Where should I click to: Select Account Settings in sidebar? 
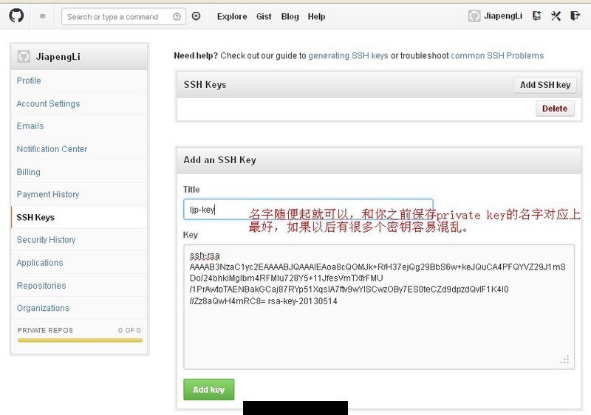(79, 103)
